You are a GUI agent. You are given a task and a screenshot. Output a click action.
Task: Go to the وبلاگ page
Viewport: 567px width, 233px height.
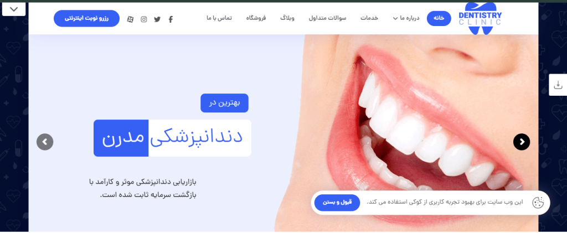(287, 18)
